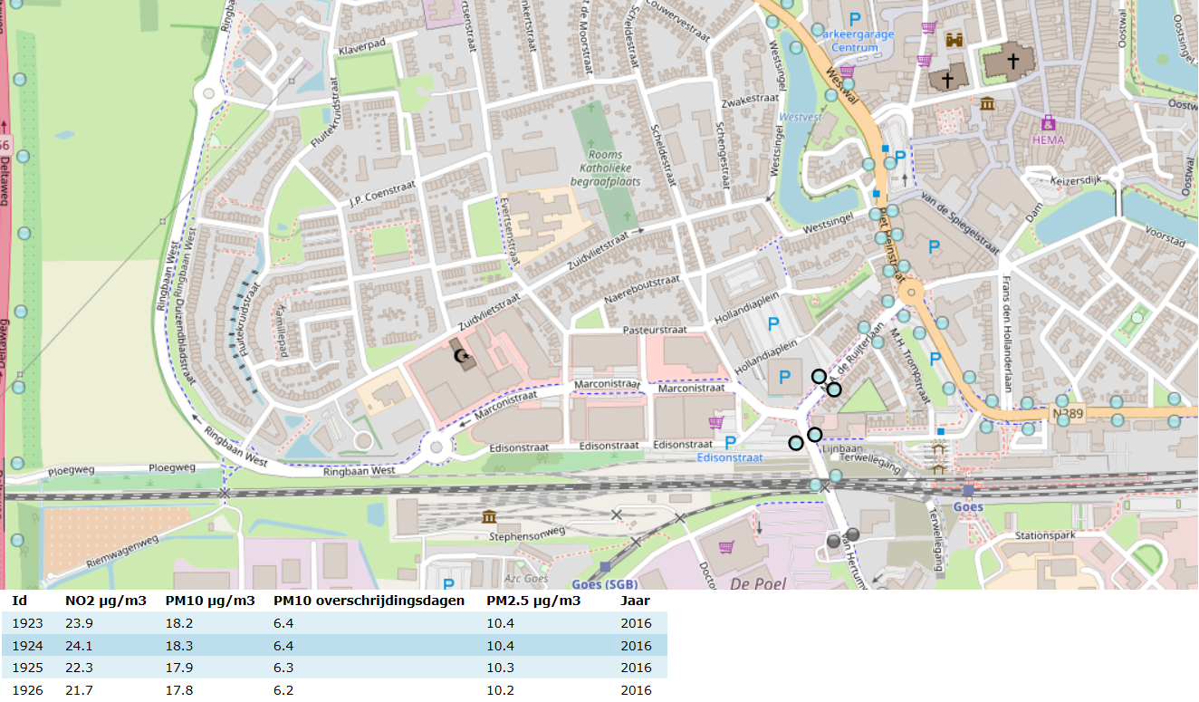1199x702 pixels.
Task: Select row Id 1924 in the table
Action: [335, 645]
